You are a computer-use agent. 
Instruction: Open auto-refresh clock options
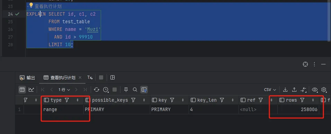point(106,90)
